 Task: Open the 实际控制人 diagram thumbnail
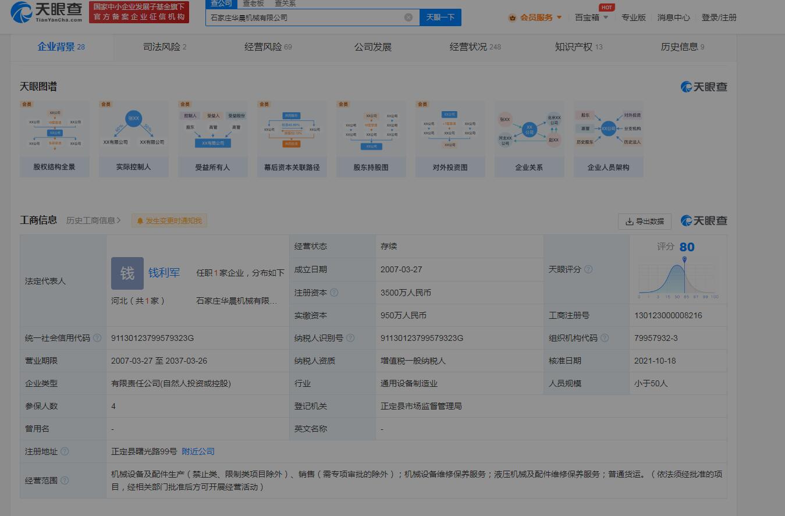coord(133,138)
